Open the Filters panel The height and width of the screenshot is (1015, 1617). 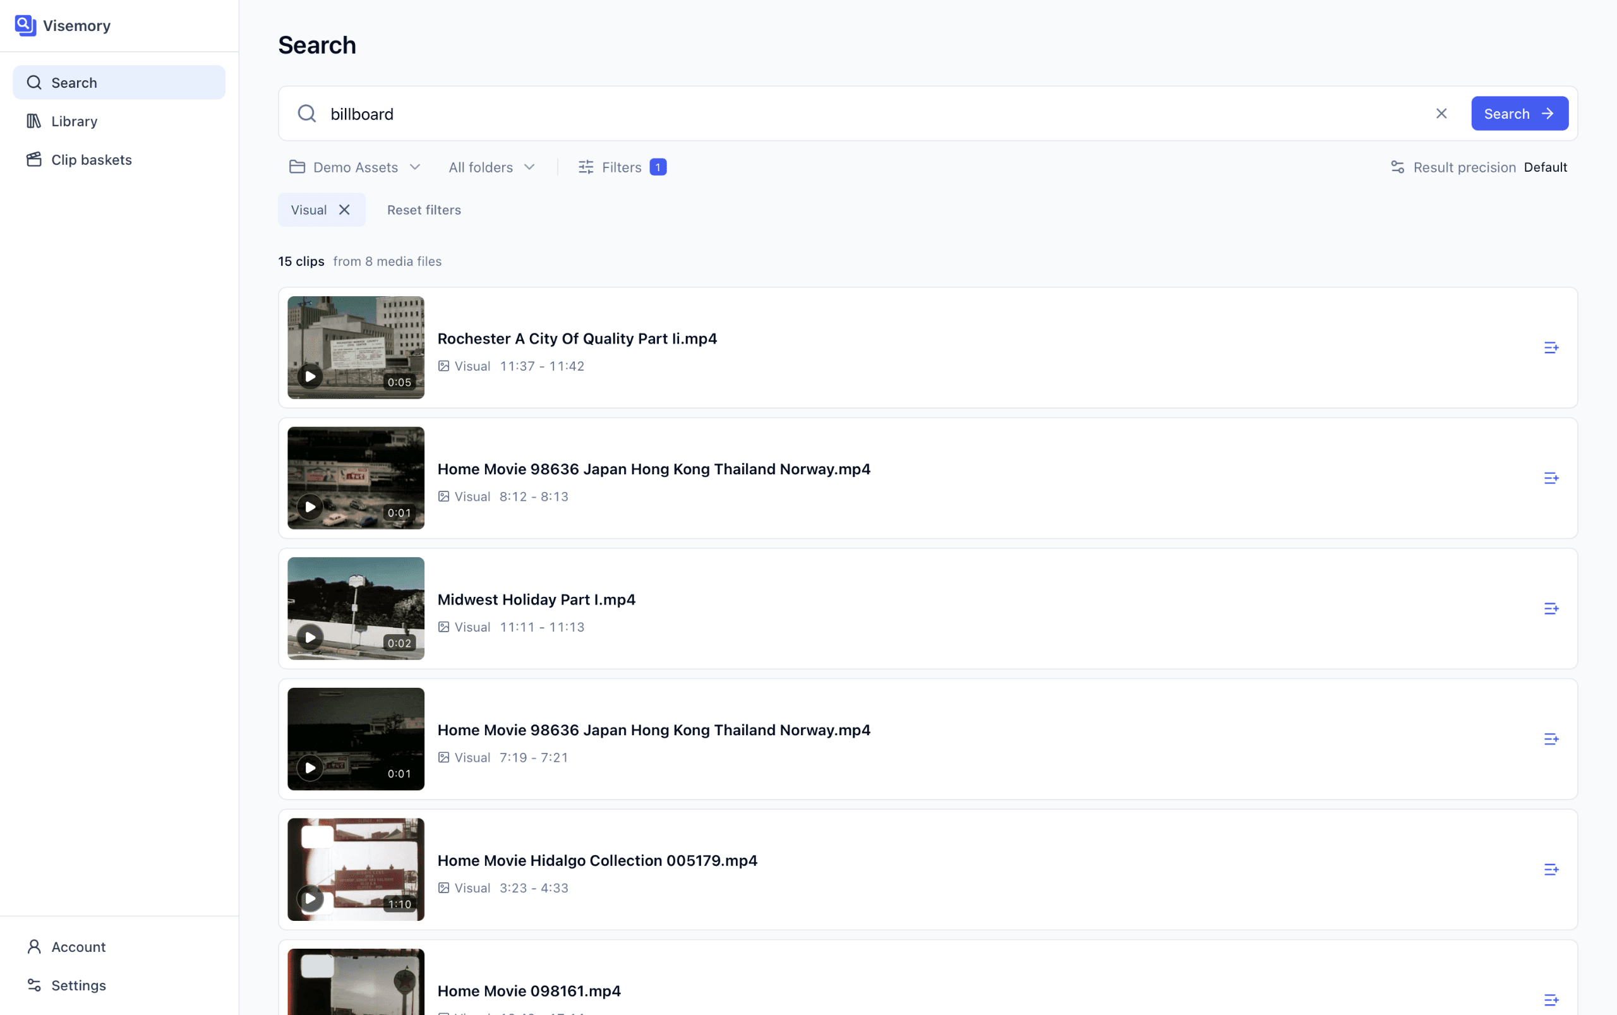[x=622, y=167]
